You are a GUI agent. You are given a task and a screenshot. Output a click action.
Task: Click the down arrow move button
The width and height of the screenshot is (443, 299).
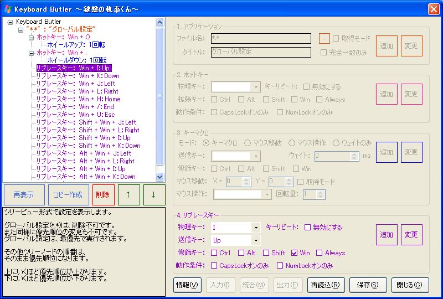[154, 195]
